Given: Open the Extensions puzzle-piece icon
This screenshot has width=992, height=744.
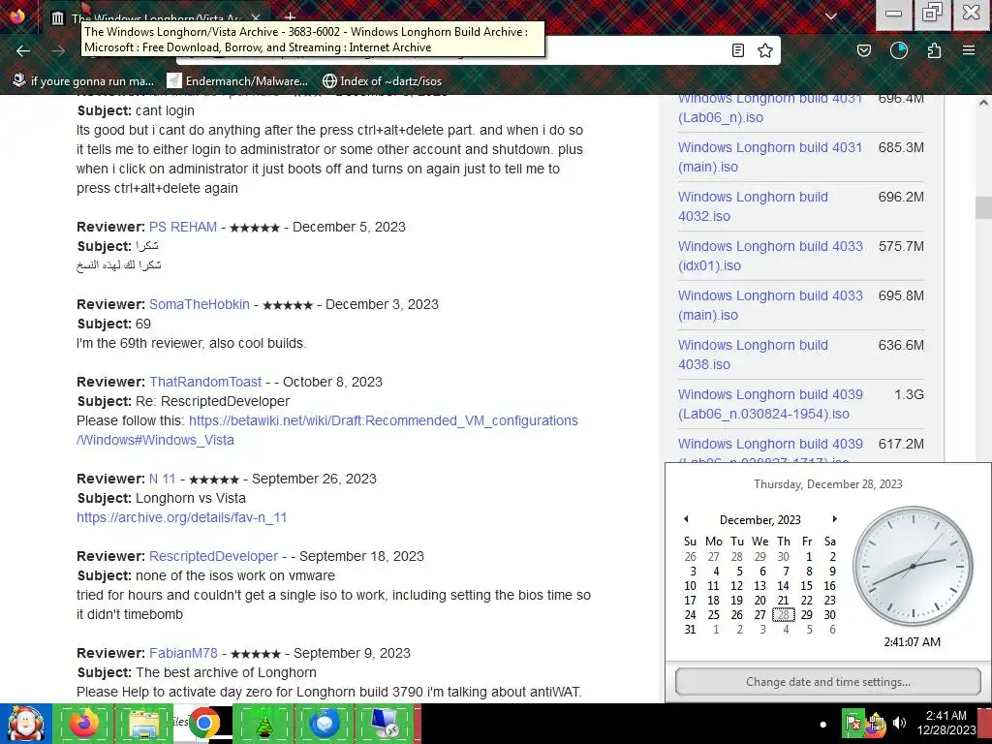Looking at the screenshot, I should coord(934,50).
